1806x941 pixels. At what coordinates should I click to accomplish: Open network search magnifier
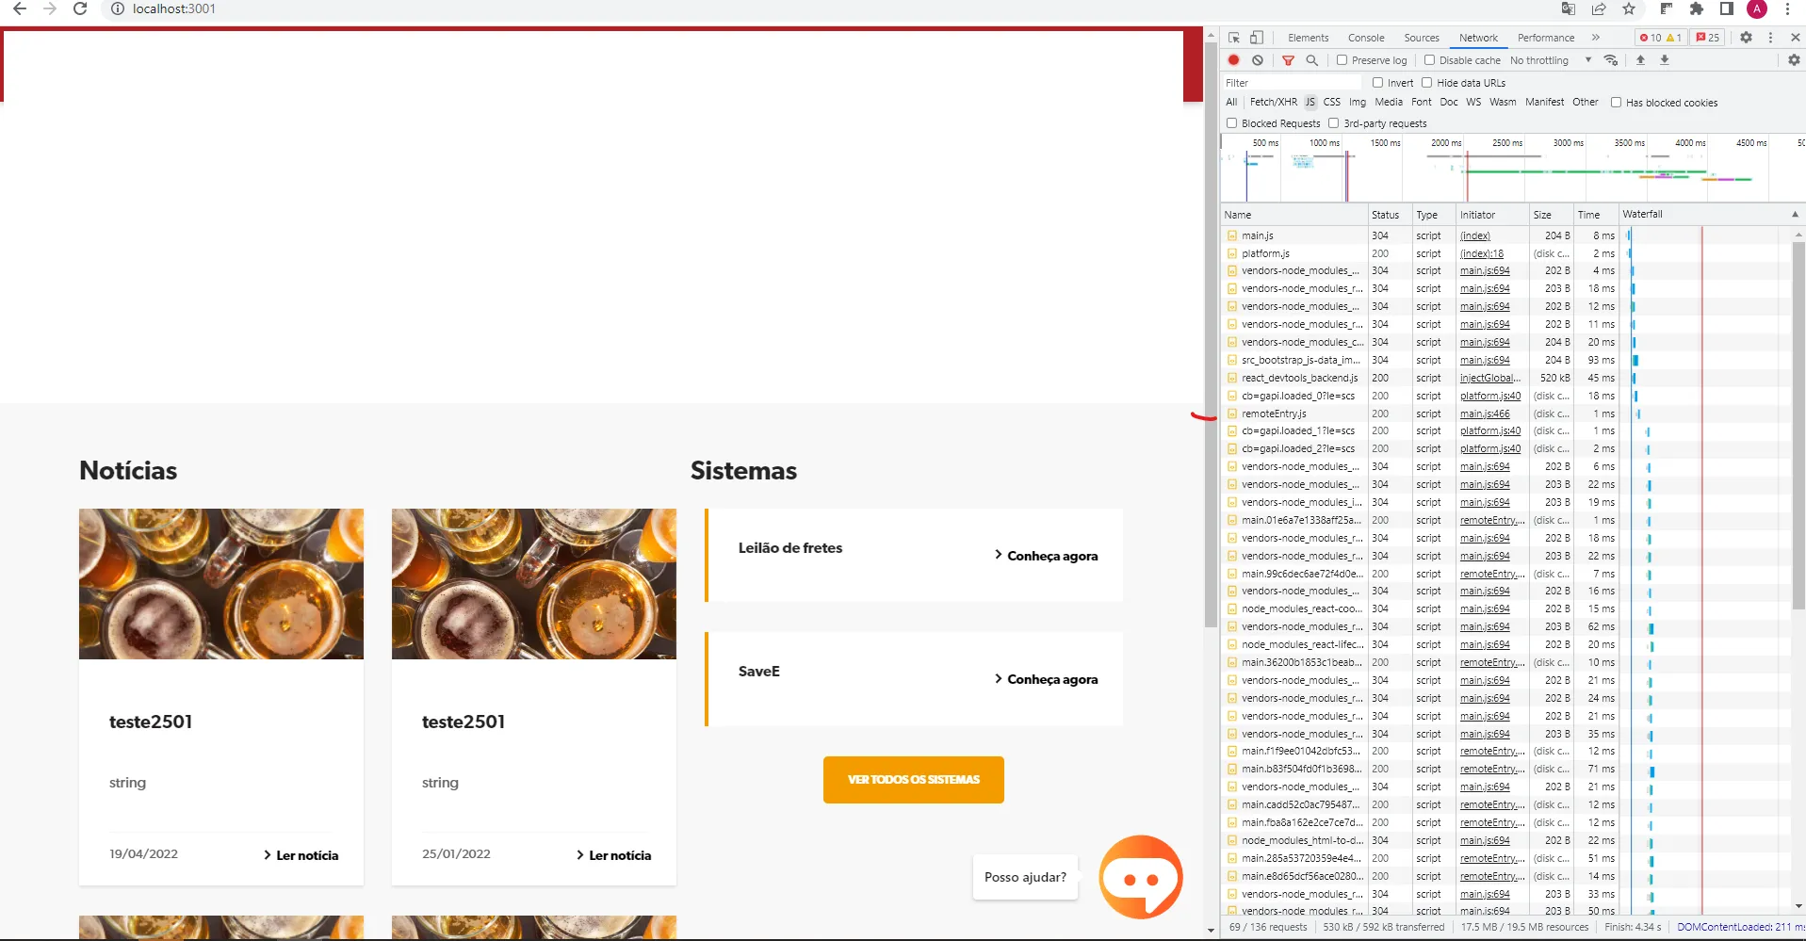pyautogui.click(x=1311, y=60)
